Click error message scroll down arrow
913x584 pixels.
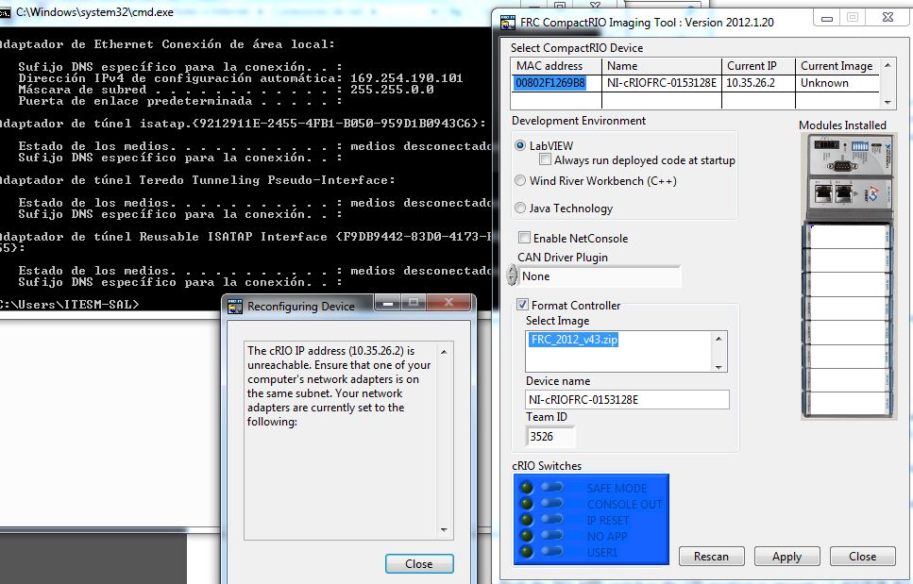pyautogui.click(x=444, y=530)
